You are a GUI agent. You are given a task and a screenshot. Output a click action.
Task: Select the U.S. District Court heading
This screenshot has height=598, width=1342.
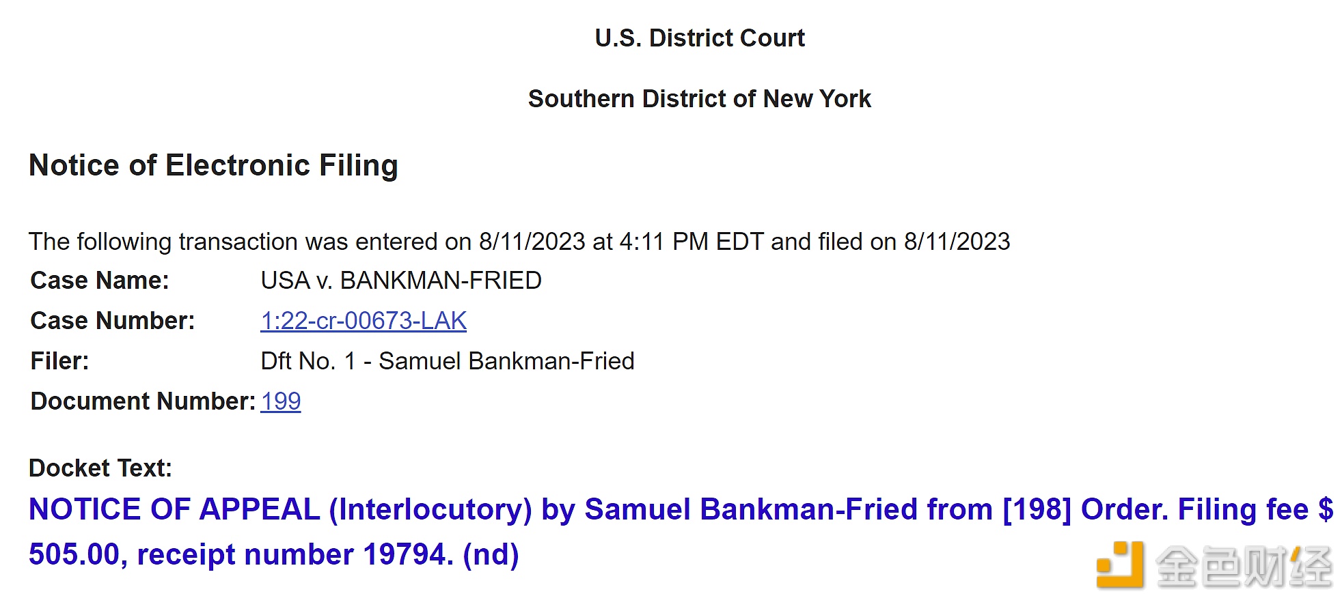tap(700, 38)
